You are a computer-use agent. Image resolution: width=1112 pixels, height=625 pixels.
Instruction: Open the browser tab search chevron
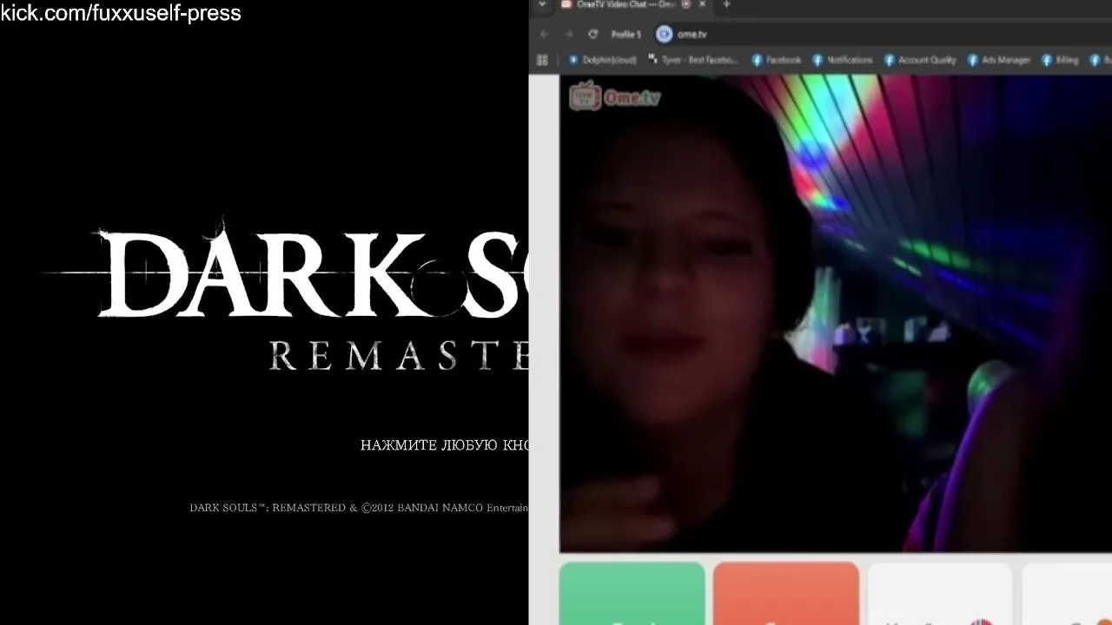[x=542, y=4]
